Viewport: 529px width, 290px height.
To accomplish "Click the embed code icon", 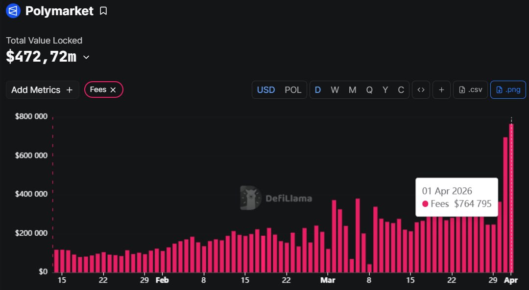I will click(421, 90).
